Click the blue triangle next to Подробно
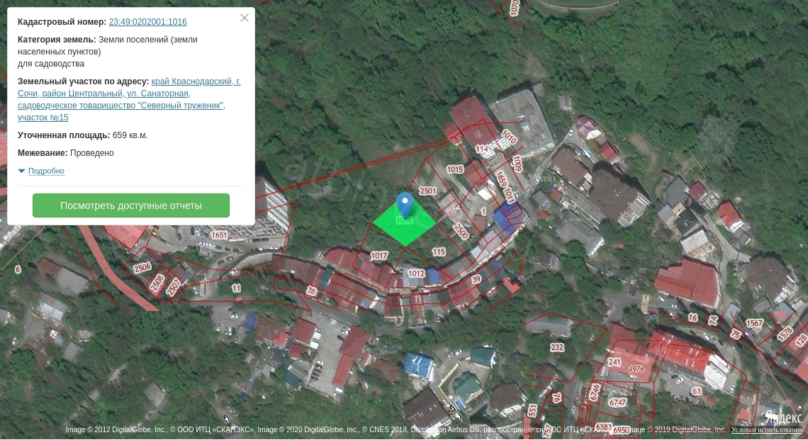808x440 pixels. coord(22,171)
